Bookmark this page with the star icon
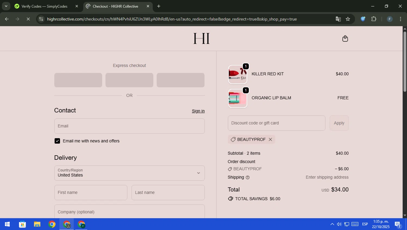Image resolution: width=407 pixels, height=230 pixels. 348,19
